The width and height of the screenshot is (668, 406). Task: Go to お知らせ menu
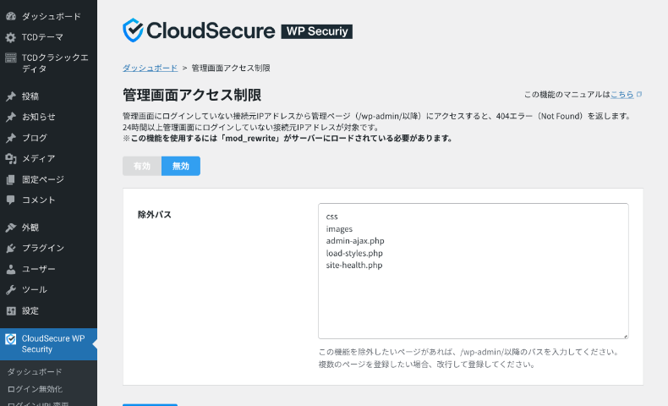pyautogui.click(x=48, y=117)
